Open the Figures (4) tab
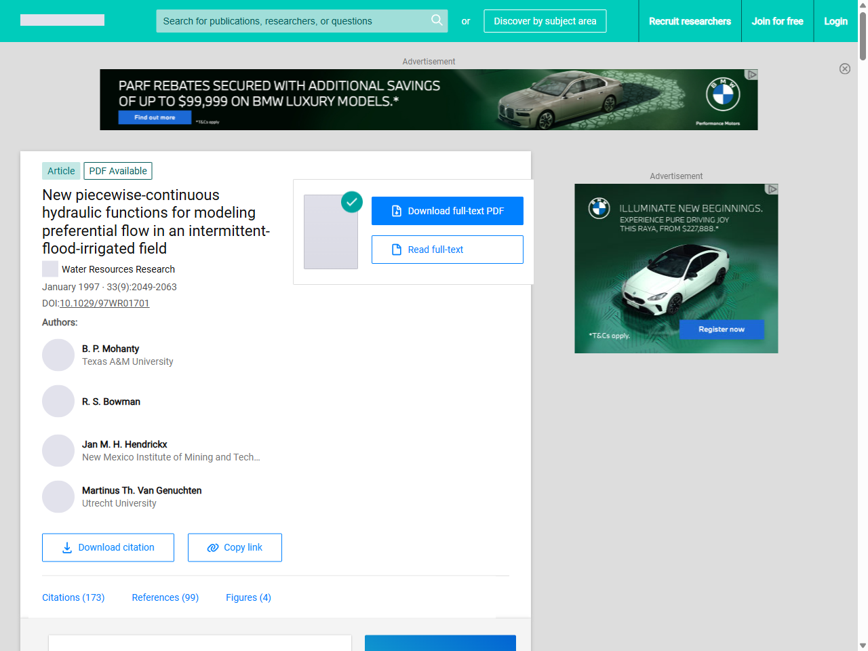The image size is (868, 651). tap(248, 597)
